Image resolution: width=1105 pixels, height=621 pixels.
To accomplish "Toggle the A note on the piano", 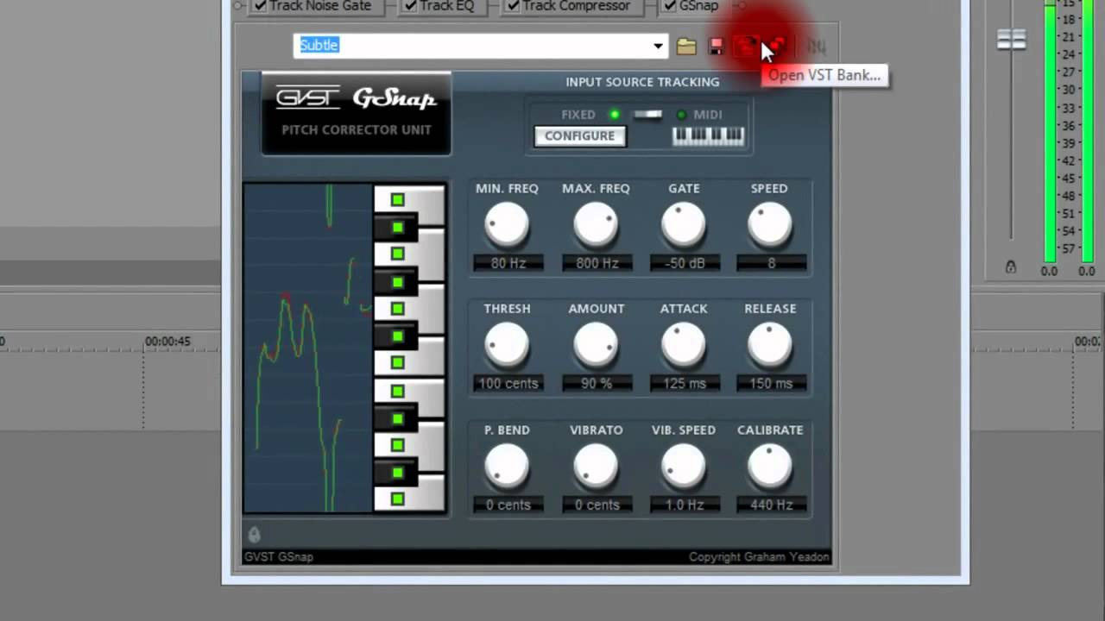I will coord(397,254).
